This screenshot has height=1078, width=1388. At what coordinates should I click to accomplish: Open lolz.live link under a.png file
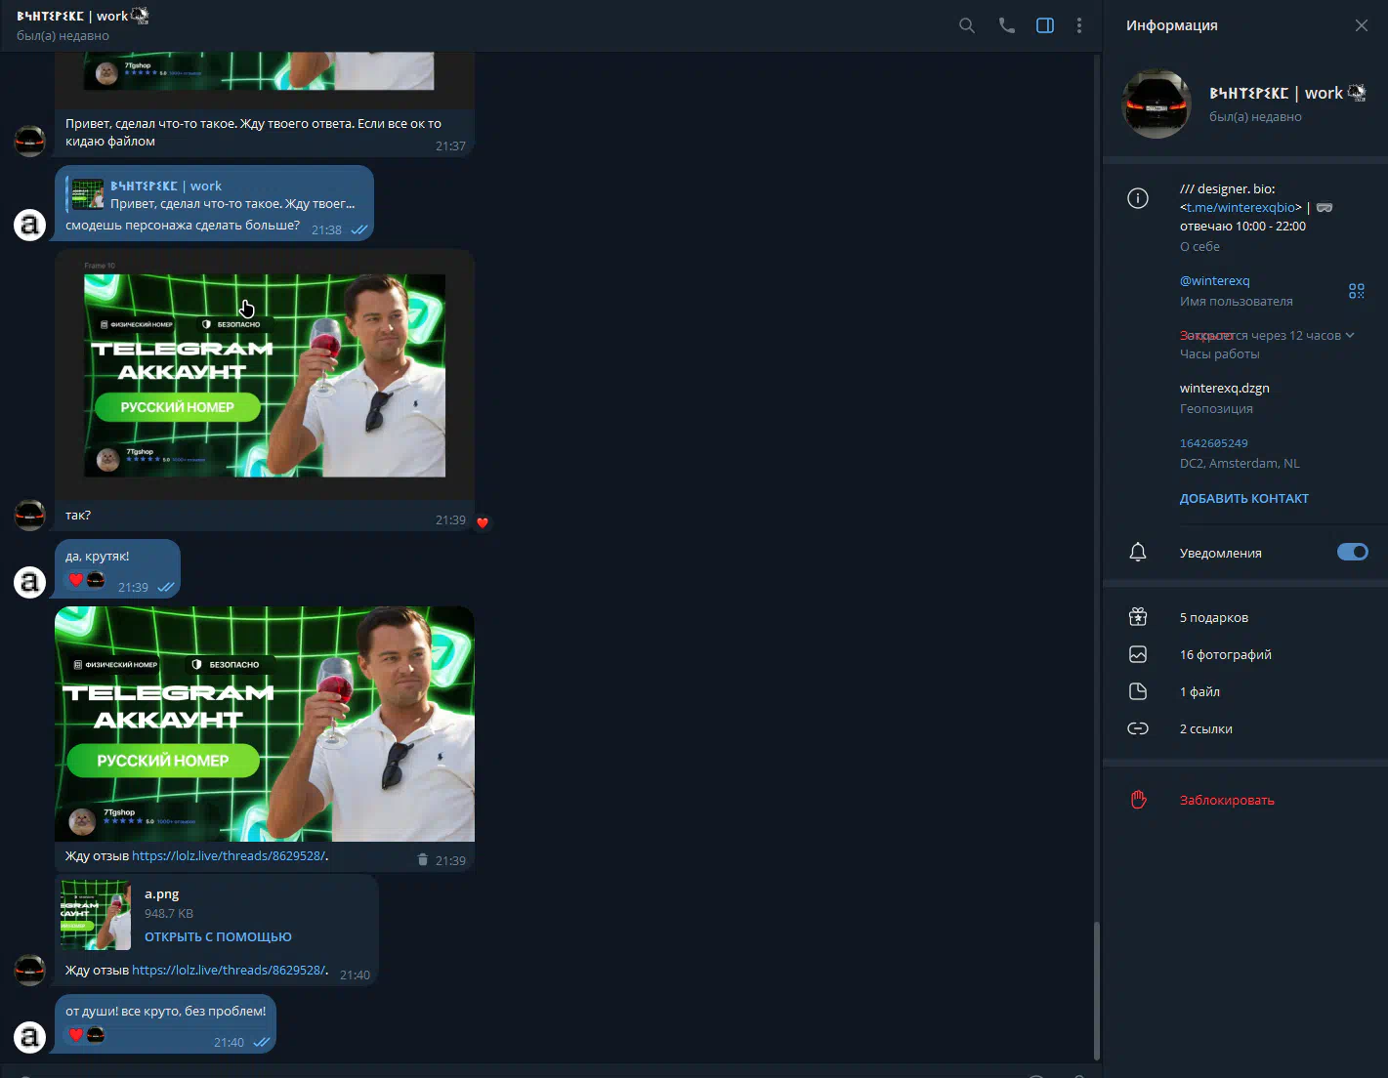point(228,970)
